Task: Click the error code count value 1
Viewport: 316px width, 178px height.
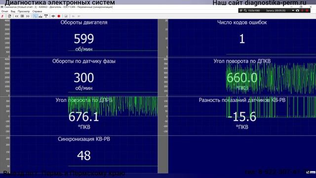Action: 242,39
